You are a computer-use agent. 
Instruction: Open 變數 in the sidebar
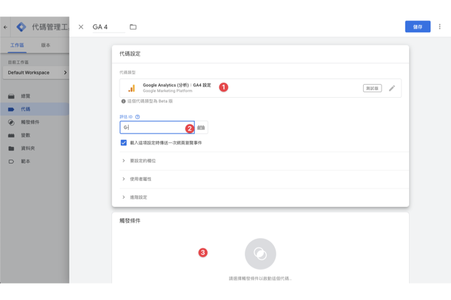(34, 136)
